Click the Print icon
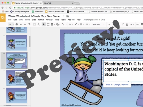The image size is (143, 107). tap(17, 25)
